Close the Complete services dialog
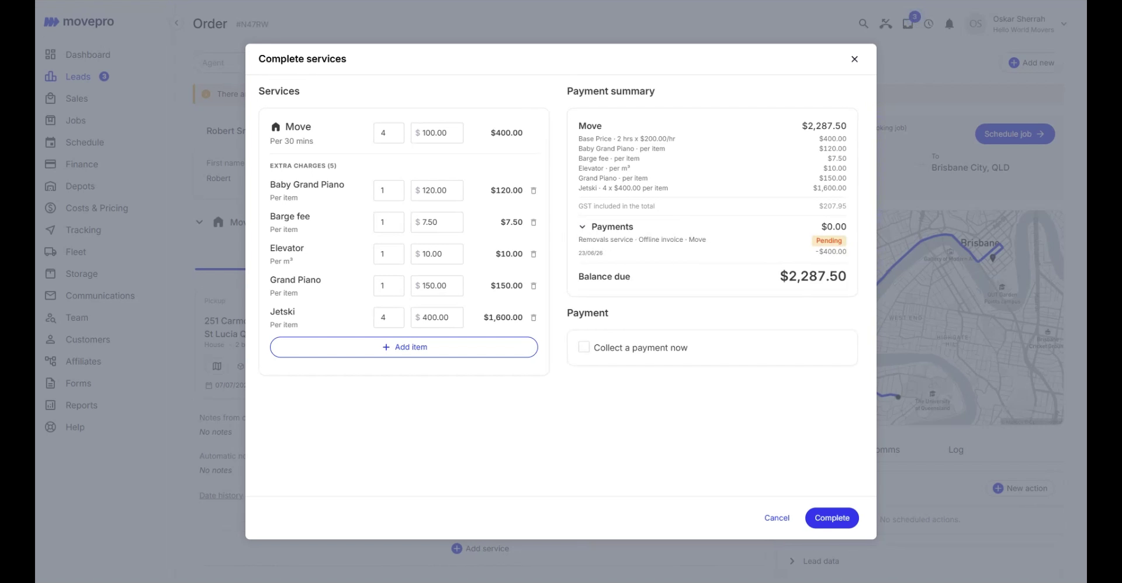This screenshot has height=583, width=1122. coord(854,59)
